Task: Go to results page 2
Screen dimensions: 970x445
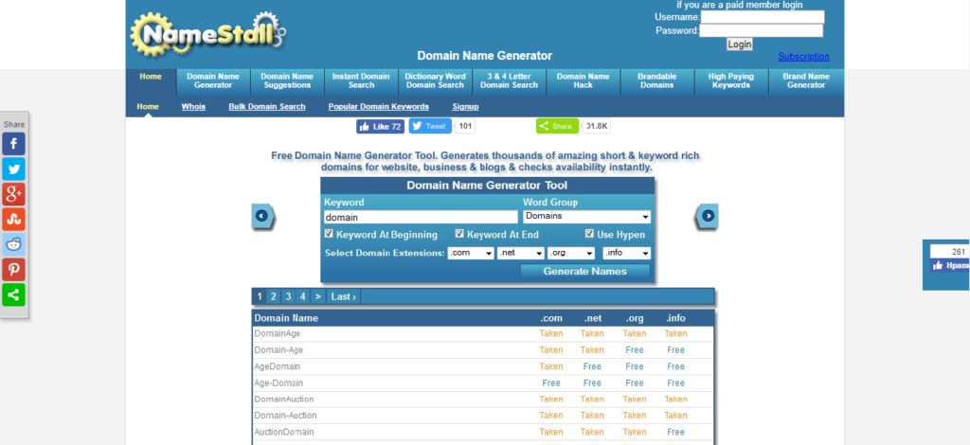Action: click(x=274, y=296)
